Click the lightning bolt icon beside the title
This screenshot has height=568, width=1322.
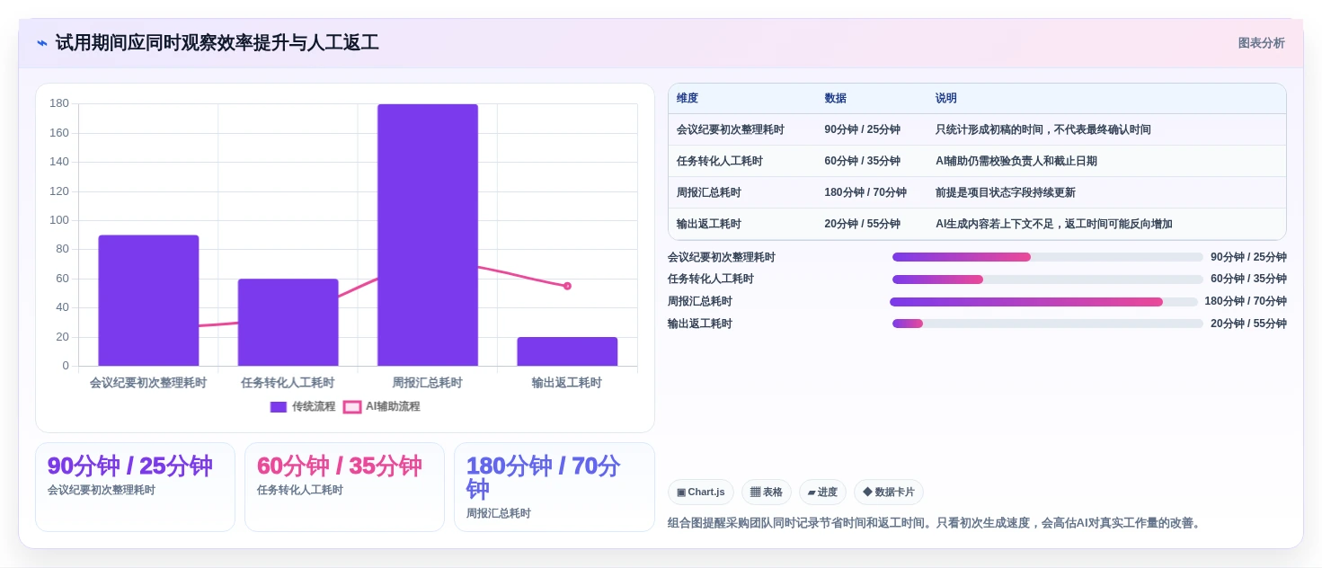click(42, 43)
